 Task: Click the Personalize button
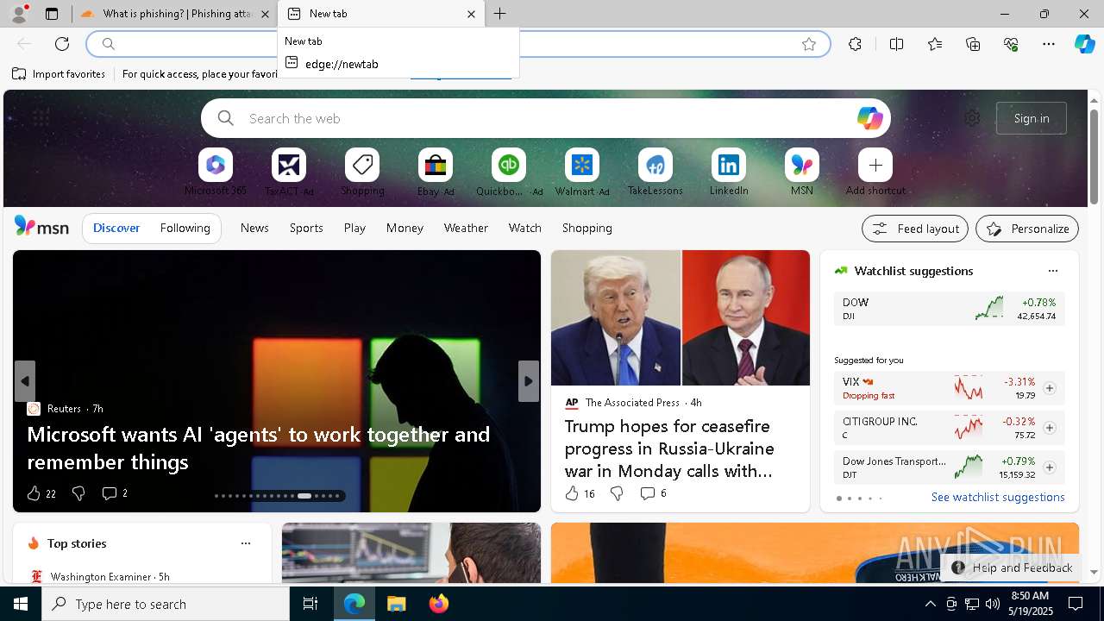[1027, 229]
